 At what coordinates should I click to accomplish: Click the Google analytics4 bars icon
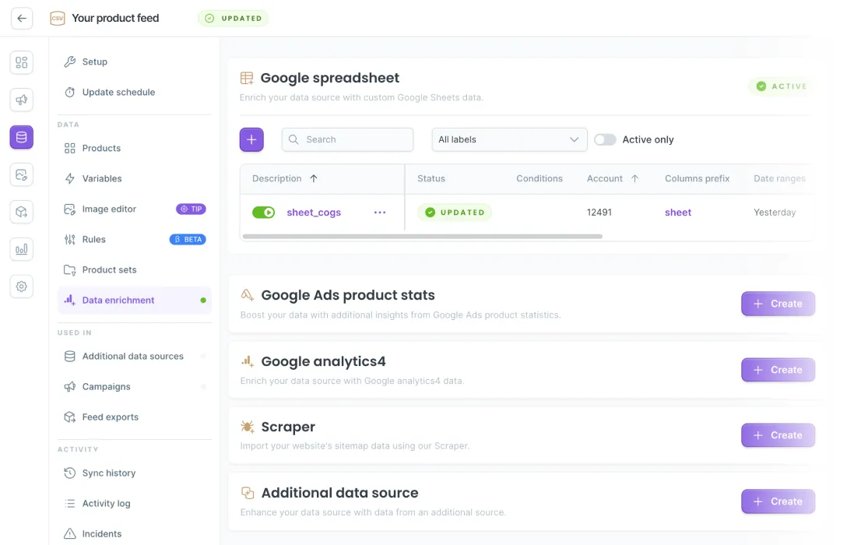[x=248, y=360]
